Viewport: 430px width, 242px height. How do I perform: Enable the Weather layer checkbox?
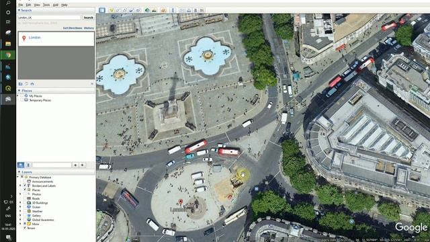[25, 211]
